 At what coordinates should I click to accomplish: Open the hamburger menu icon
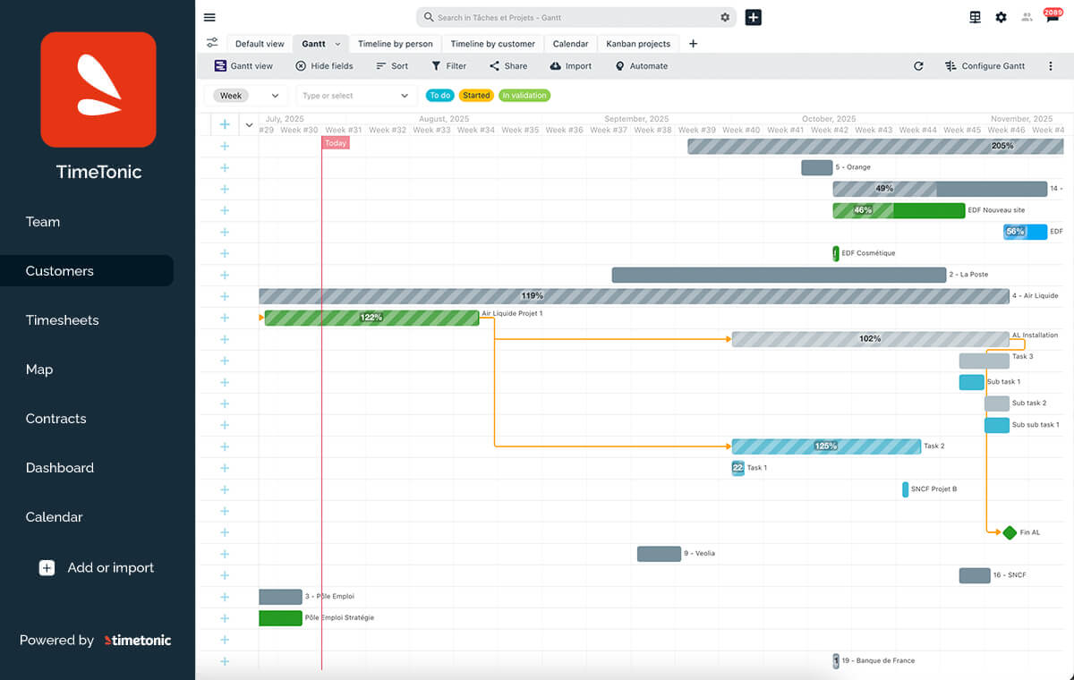pyautogui.click(x=209, y=17)
